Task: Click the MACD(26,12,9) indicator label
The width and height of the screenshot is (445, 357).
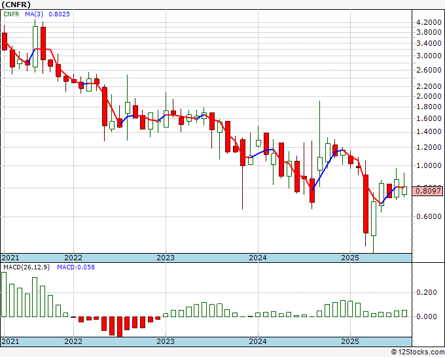Action: pos(26,267)
